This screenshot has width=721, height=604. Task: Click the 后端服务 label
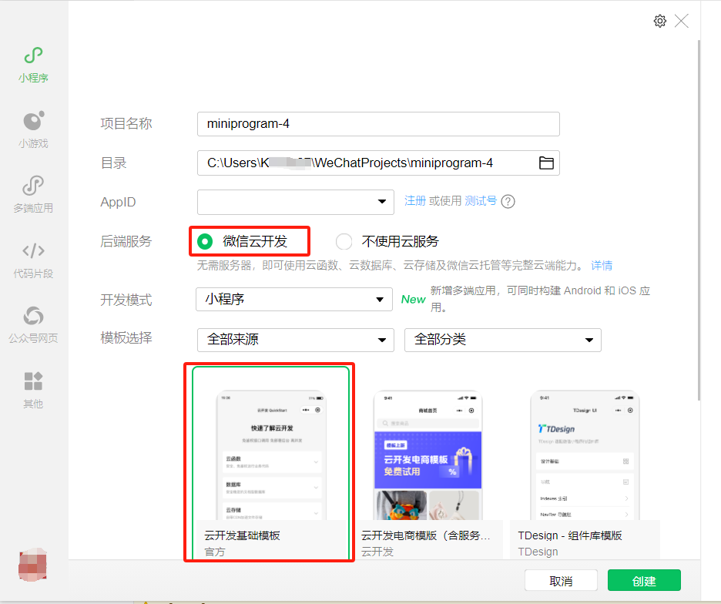coord(126,241)
